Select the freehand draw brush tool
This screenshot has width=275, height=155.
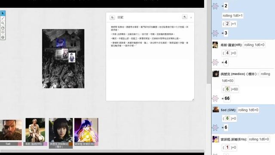coord(3,18)
